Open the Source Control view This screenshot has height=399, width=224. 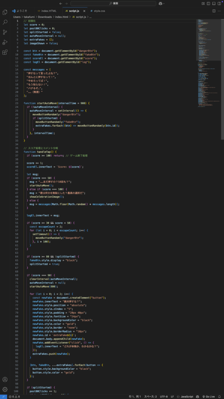(5, 32)
